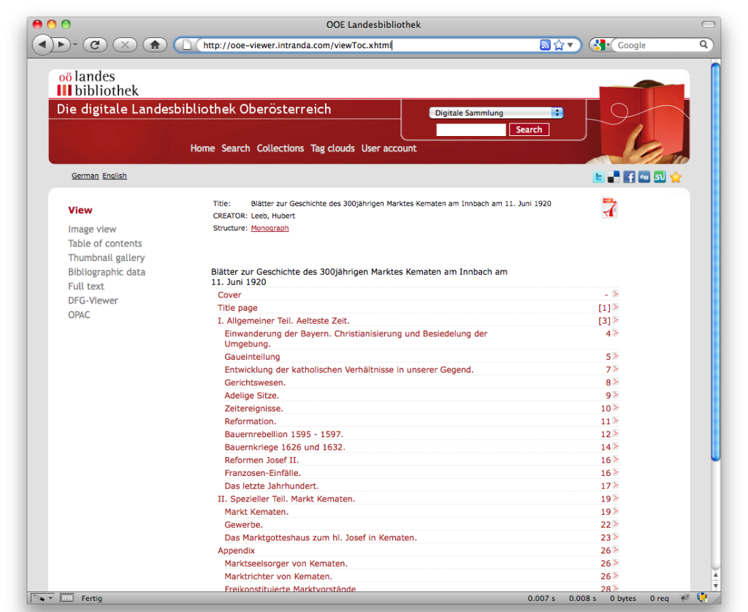Screen dimensions: 748x612
Task: Click the scroll up arrow
Action: tap(715, 575)
